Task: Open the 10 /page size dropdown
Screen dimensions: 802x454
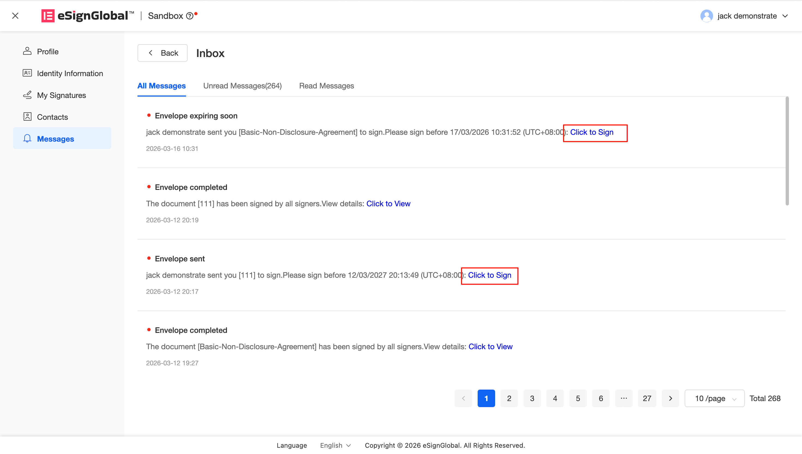Action: pos(714,398)
